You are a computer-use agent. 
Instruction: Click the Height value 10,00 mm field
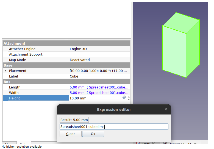(x=95, y=98)
